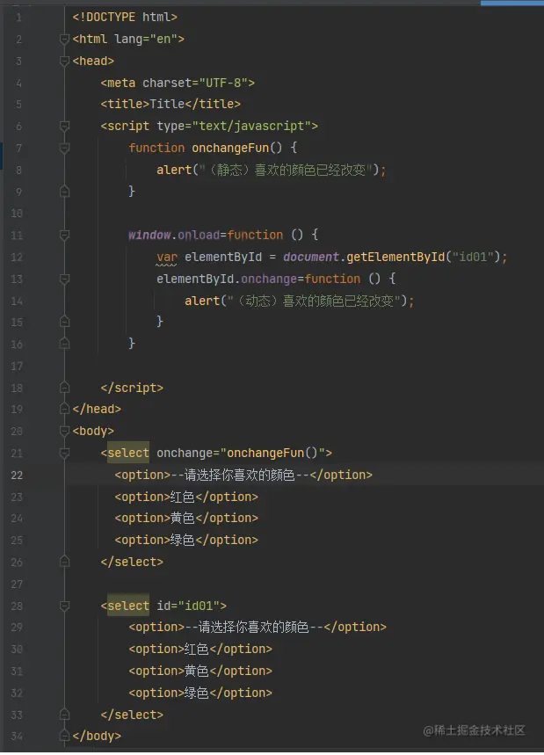This screenshot has width=544, height=755.
Task: Click the window.onload keyword
Action: 174,235
